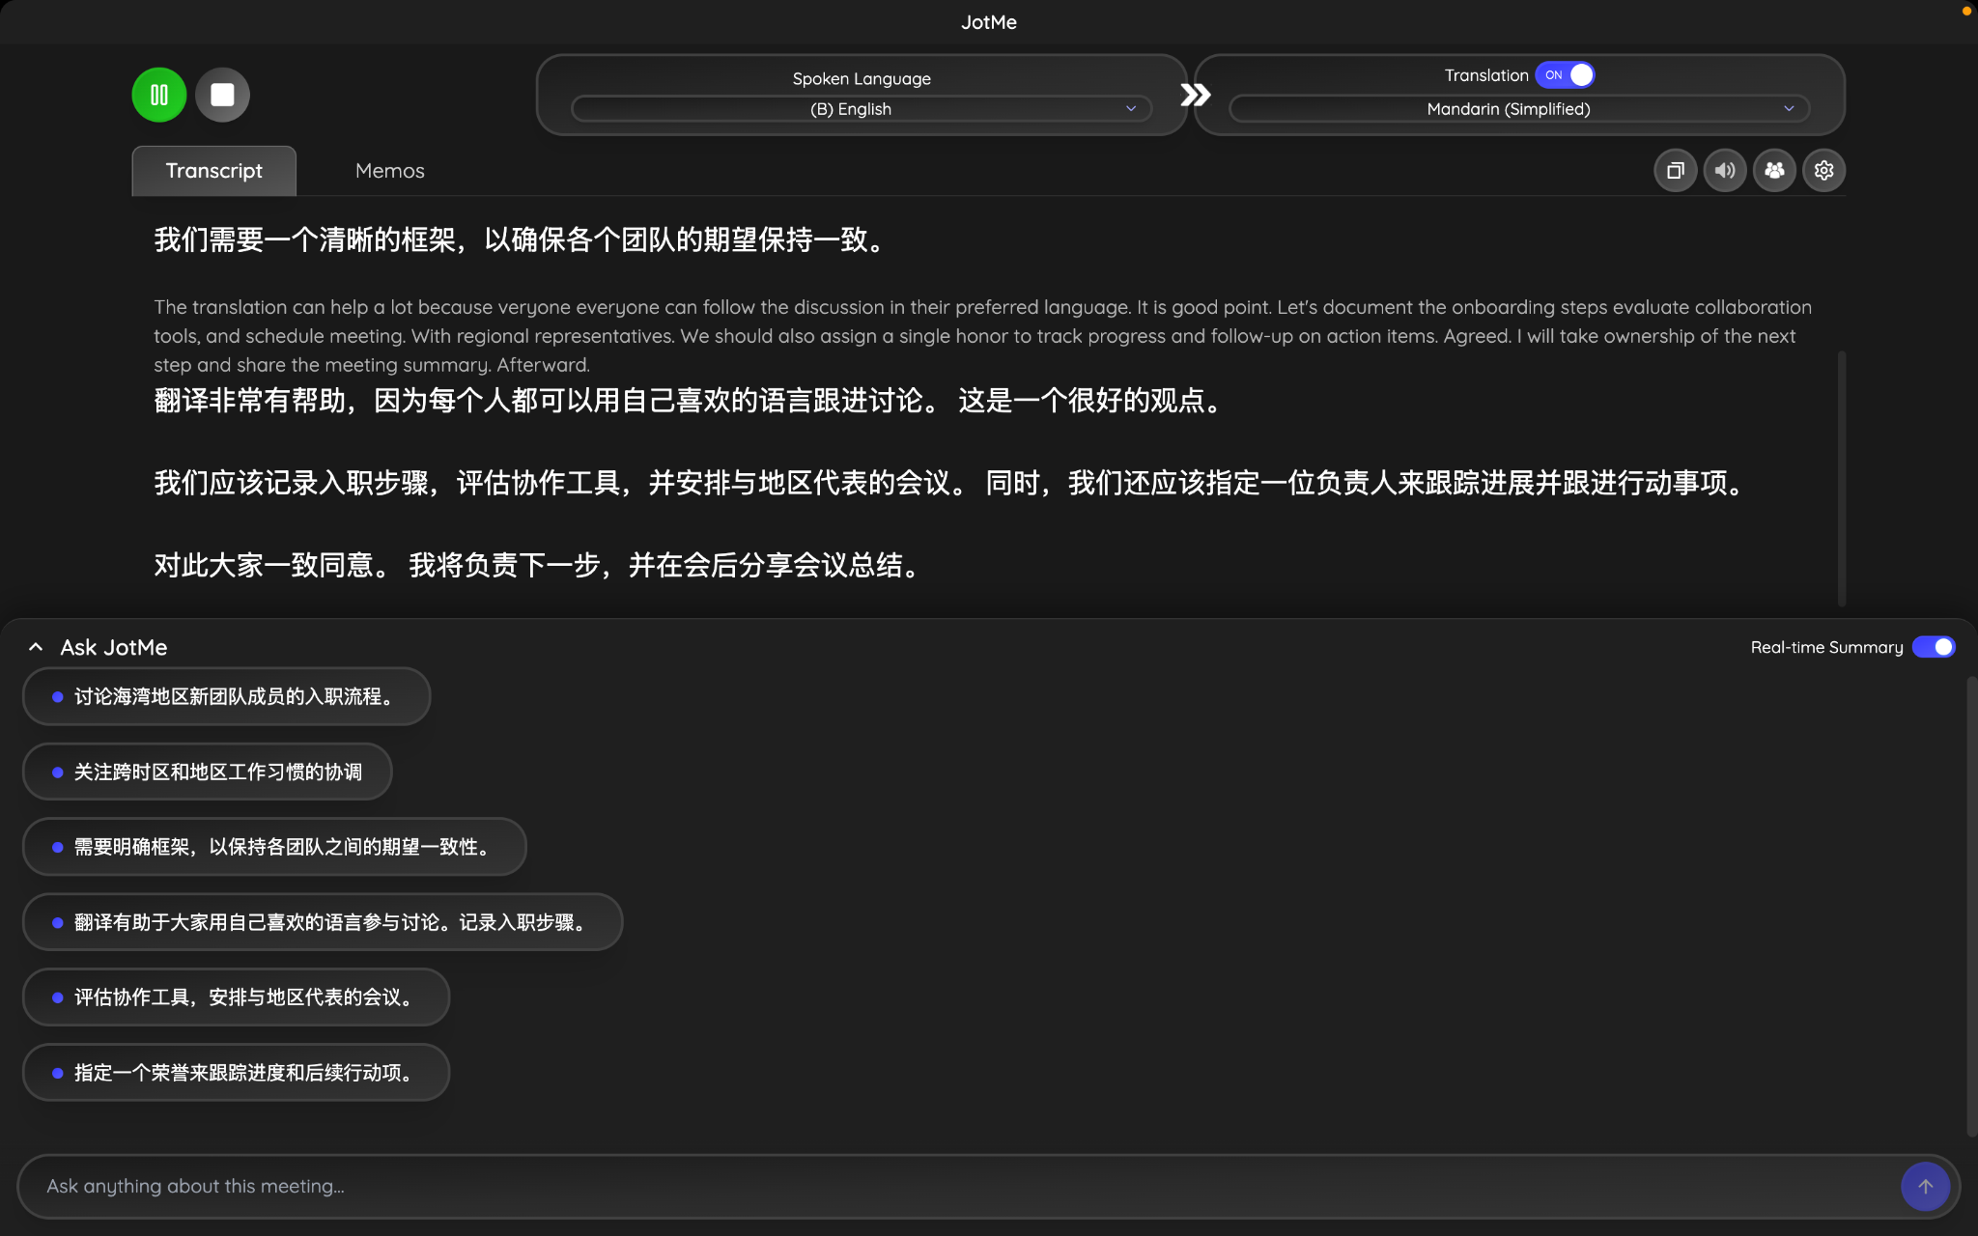Pause the recording with the green button

click(159, 95)
